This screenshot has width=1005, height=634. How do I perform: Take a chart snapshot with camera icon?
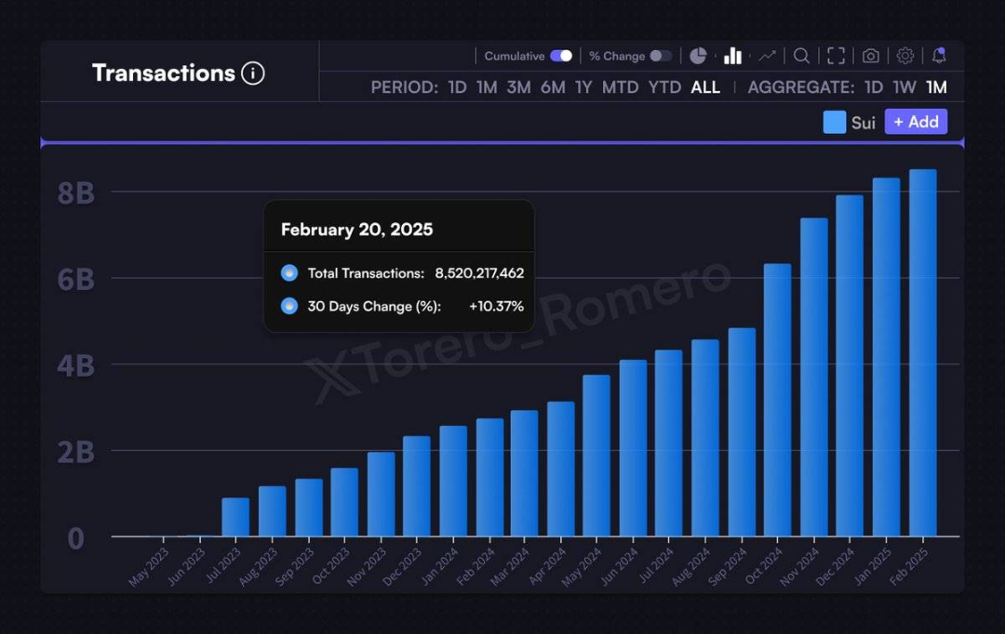pos(870,56)
